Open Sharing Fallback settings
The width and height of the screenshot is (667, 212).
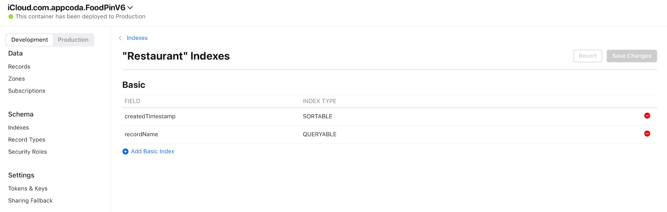[x=31, y=201]
